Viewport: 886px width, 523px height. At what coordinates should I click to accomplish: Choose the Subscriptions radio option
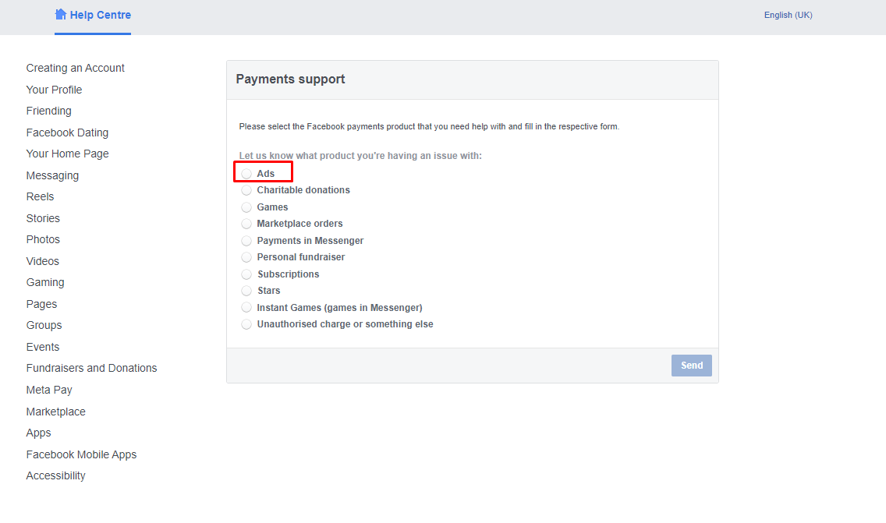tap(246, 274)
